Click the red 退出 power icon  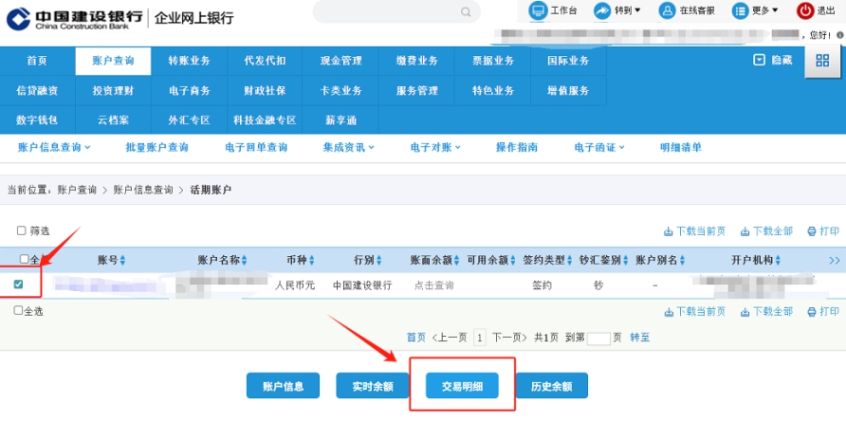[805, 10]
